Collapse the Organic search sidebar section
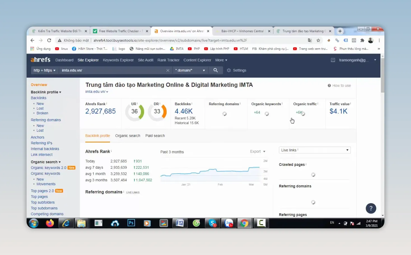 tap(46, 162)
